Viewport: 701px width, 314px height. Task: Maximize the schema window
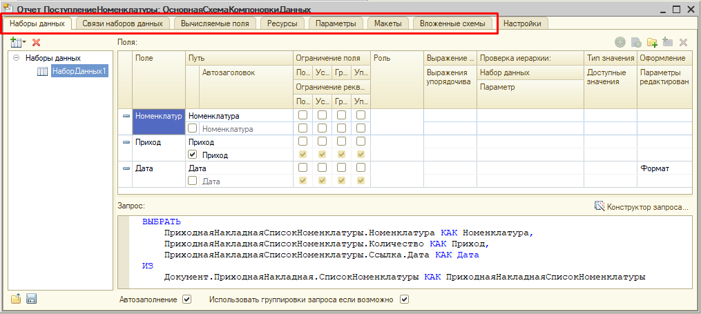click(676, 9)
